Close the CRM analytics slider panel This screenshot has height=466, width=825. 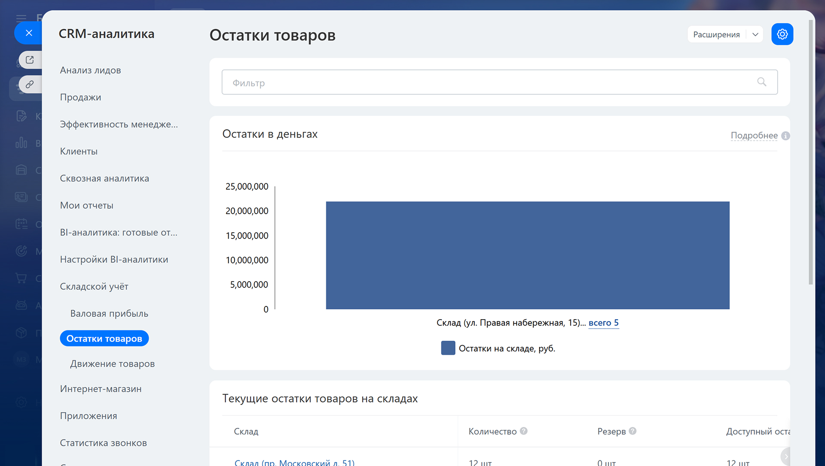click(29, 33)
